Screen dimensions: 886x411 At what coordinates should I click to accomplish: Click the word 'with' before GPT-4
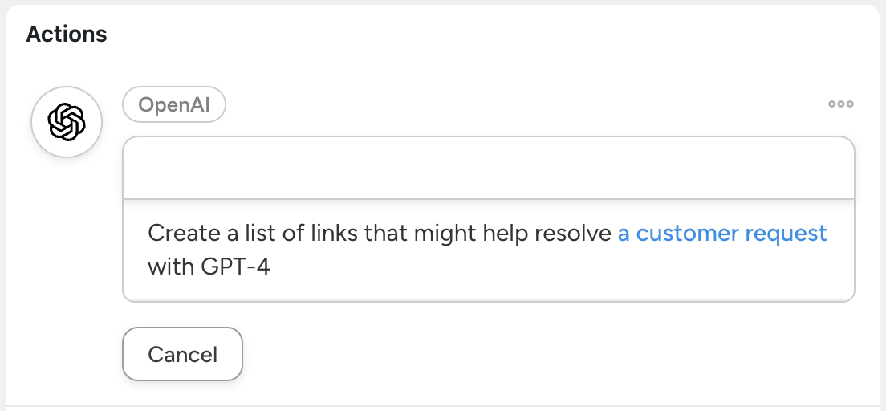tap(168, 267)
